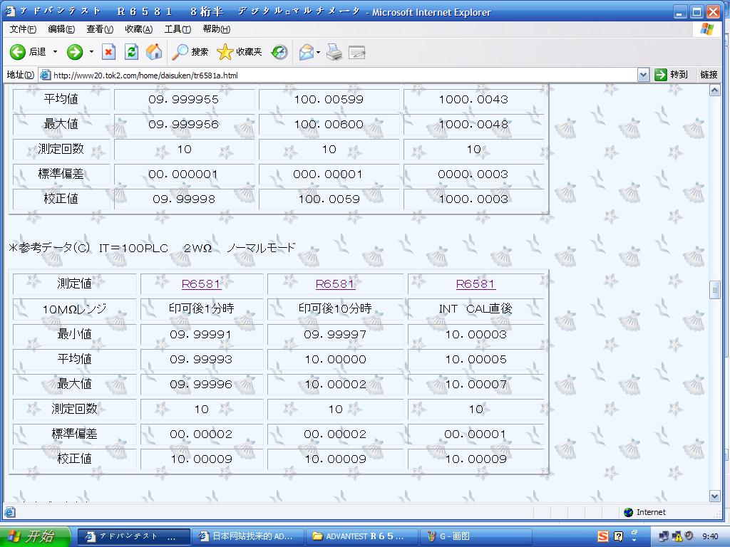Open the Mail envelope button
Screen dimensions: 730x547
pos(307,52)
